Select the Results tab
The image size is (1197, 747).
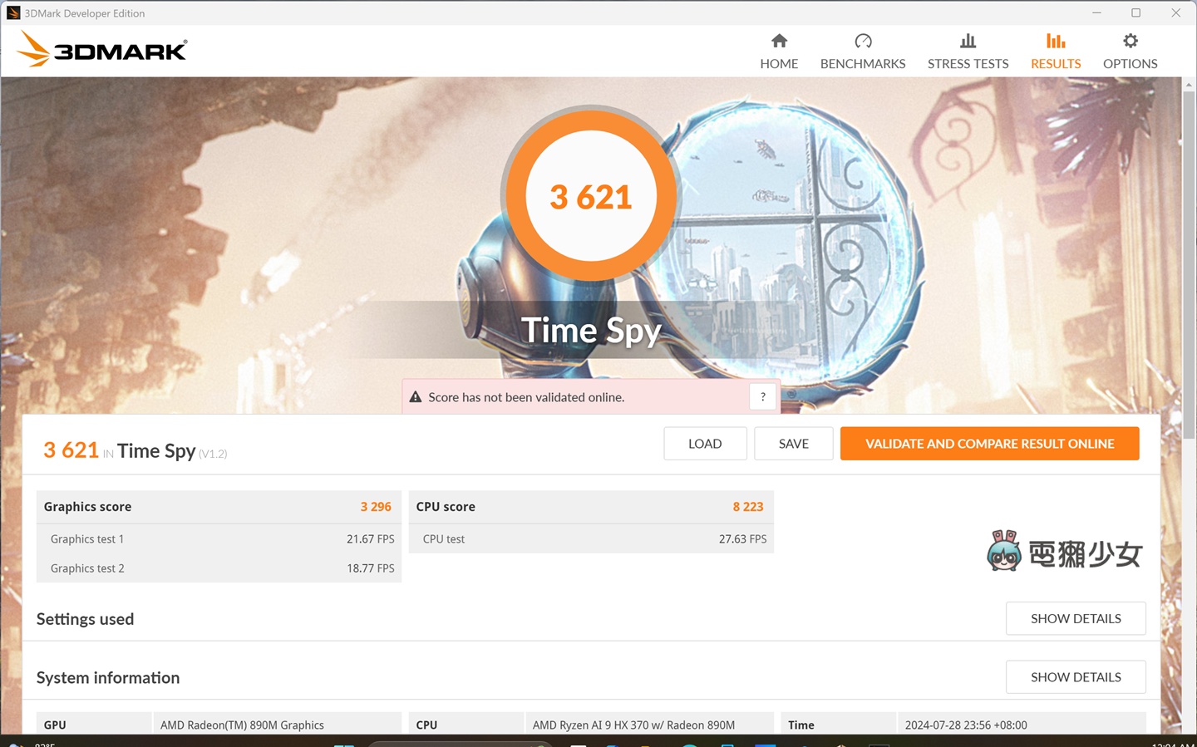point(1056,52)
